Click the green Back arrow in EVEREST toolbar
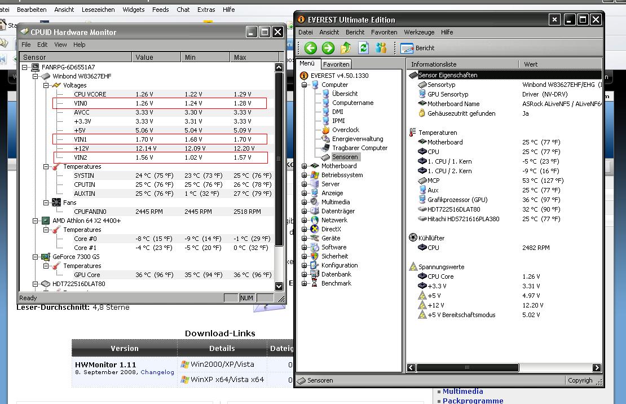626x404 pixels. point(311,48)
